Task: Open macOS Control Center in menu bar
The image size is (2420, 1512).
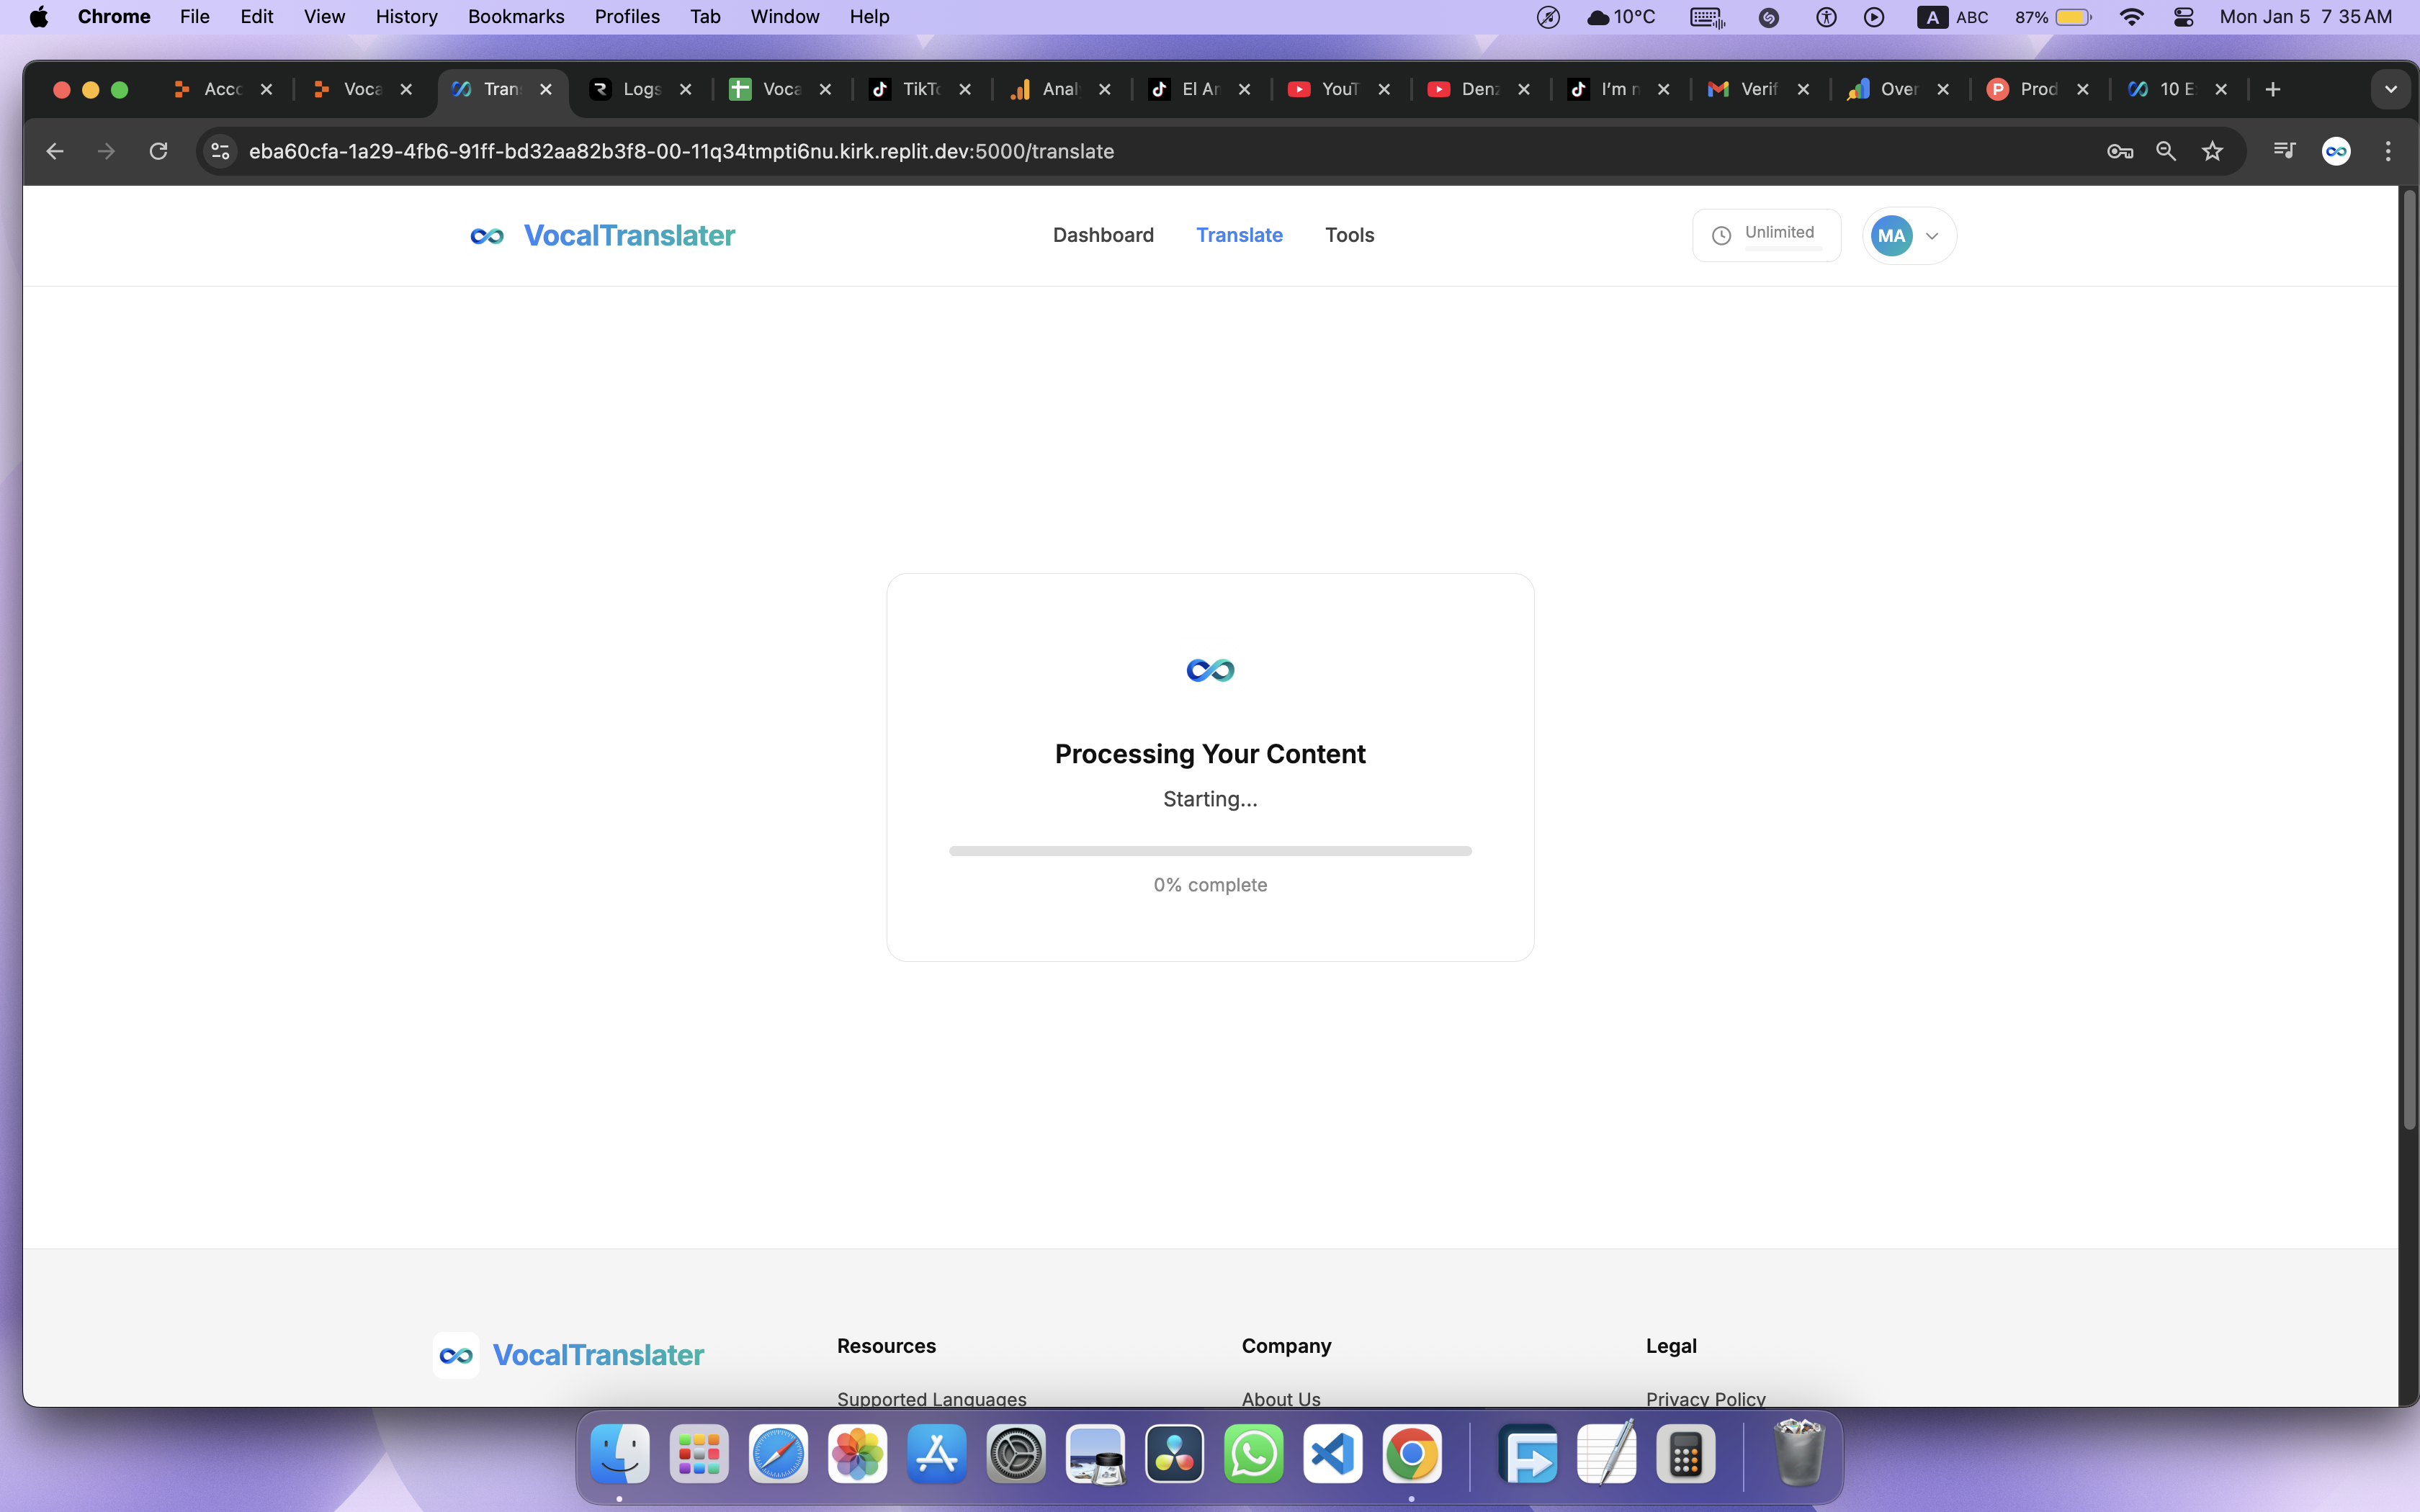Action: [x=2184, y=17]
